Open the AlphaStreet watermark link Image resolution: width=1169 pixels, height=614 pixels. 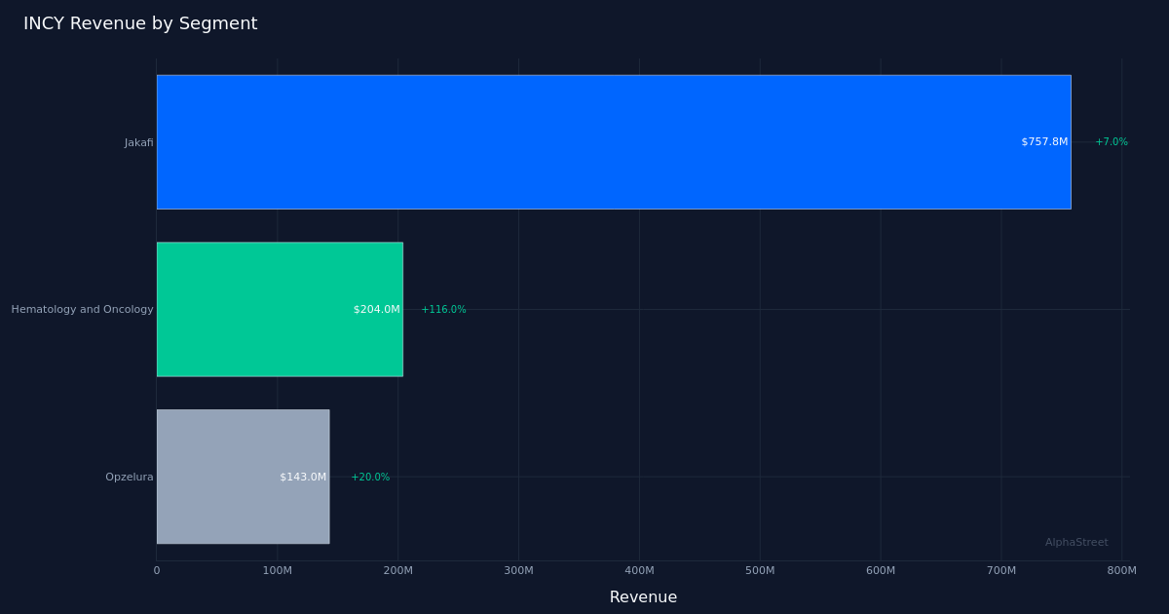click(1076, 542)
